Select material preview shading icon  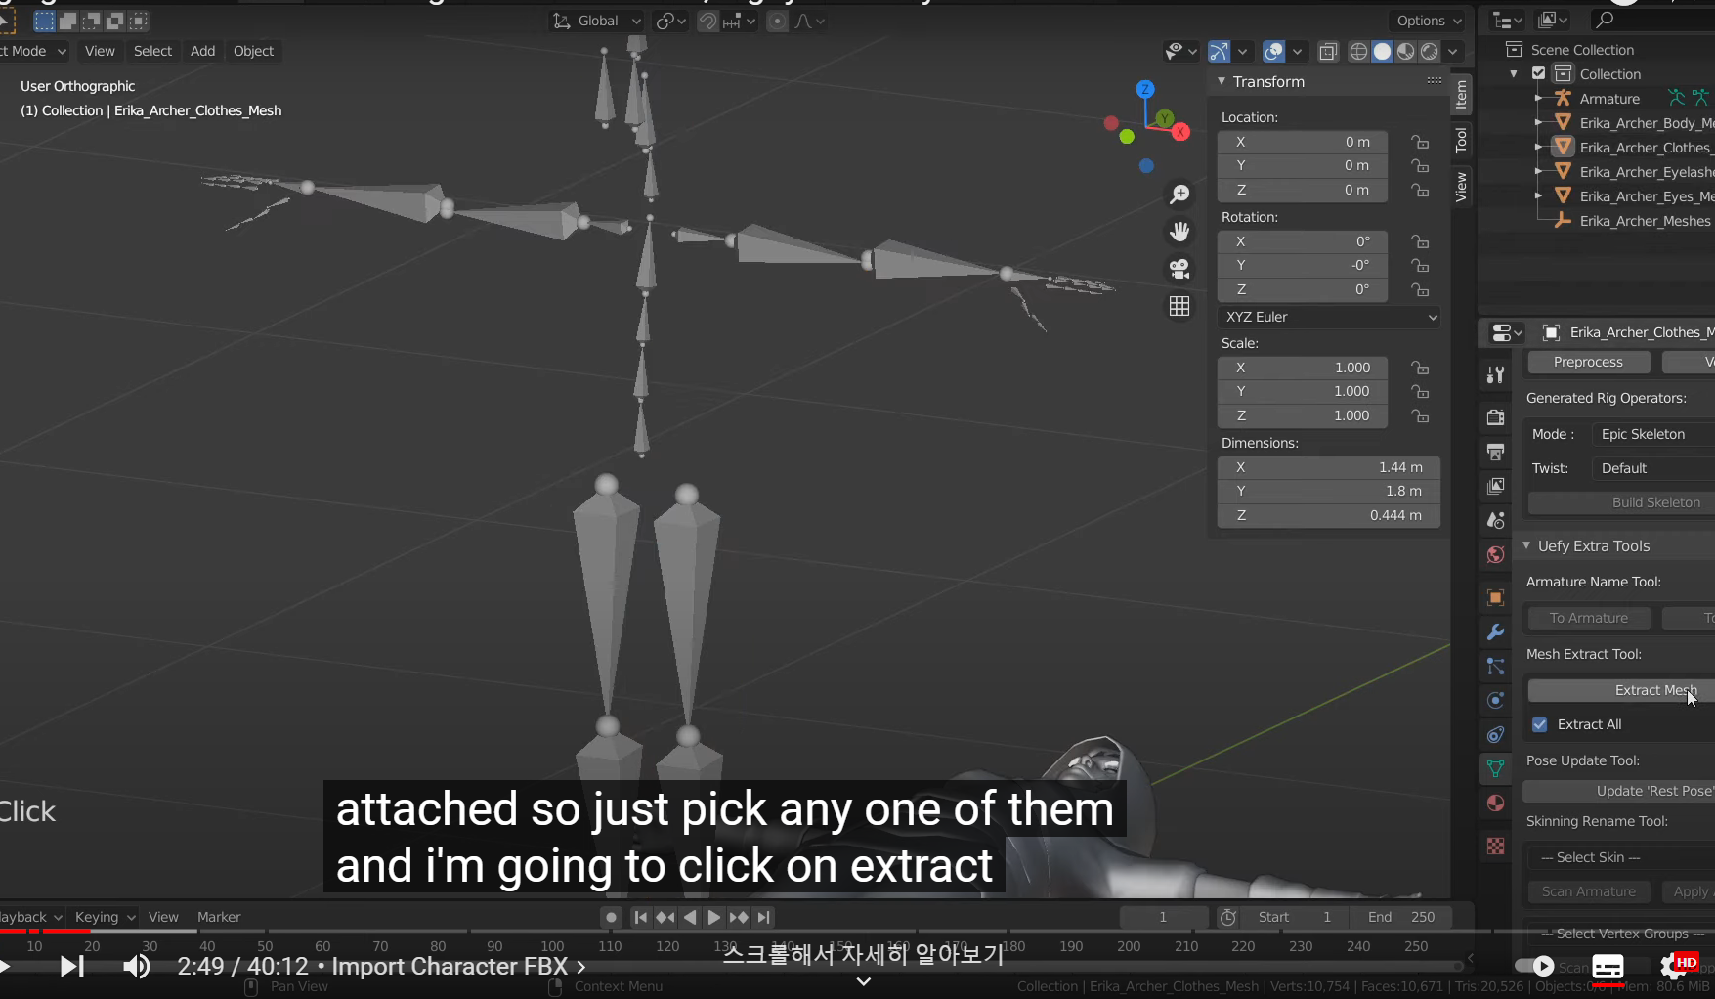pyautogui.click(x=1405, y=51)
